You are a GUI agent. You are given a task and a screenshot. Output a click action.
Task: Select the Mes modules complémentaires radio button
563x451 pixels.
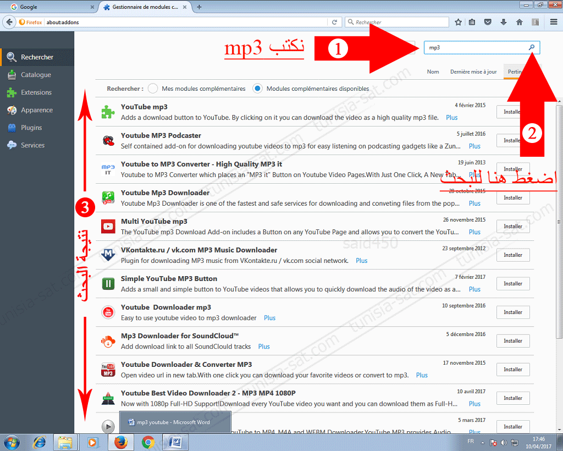pos(153,89)
